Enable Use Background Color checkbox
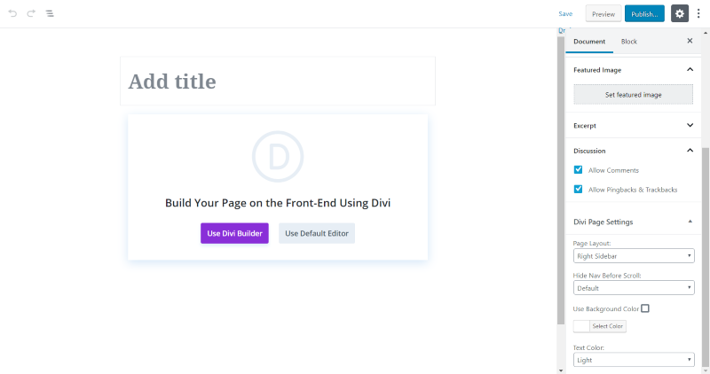The image size is (710, 374). pyautogui.click(x=645, y=308)
